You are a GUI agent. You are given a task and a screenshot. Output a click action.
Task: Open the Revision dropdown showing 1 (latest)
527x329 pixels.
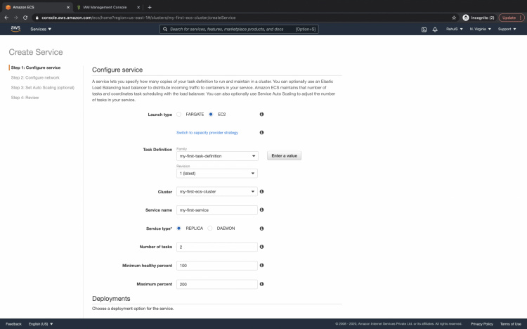(x=217, y=173)
